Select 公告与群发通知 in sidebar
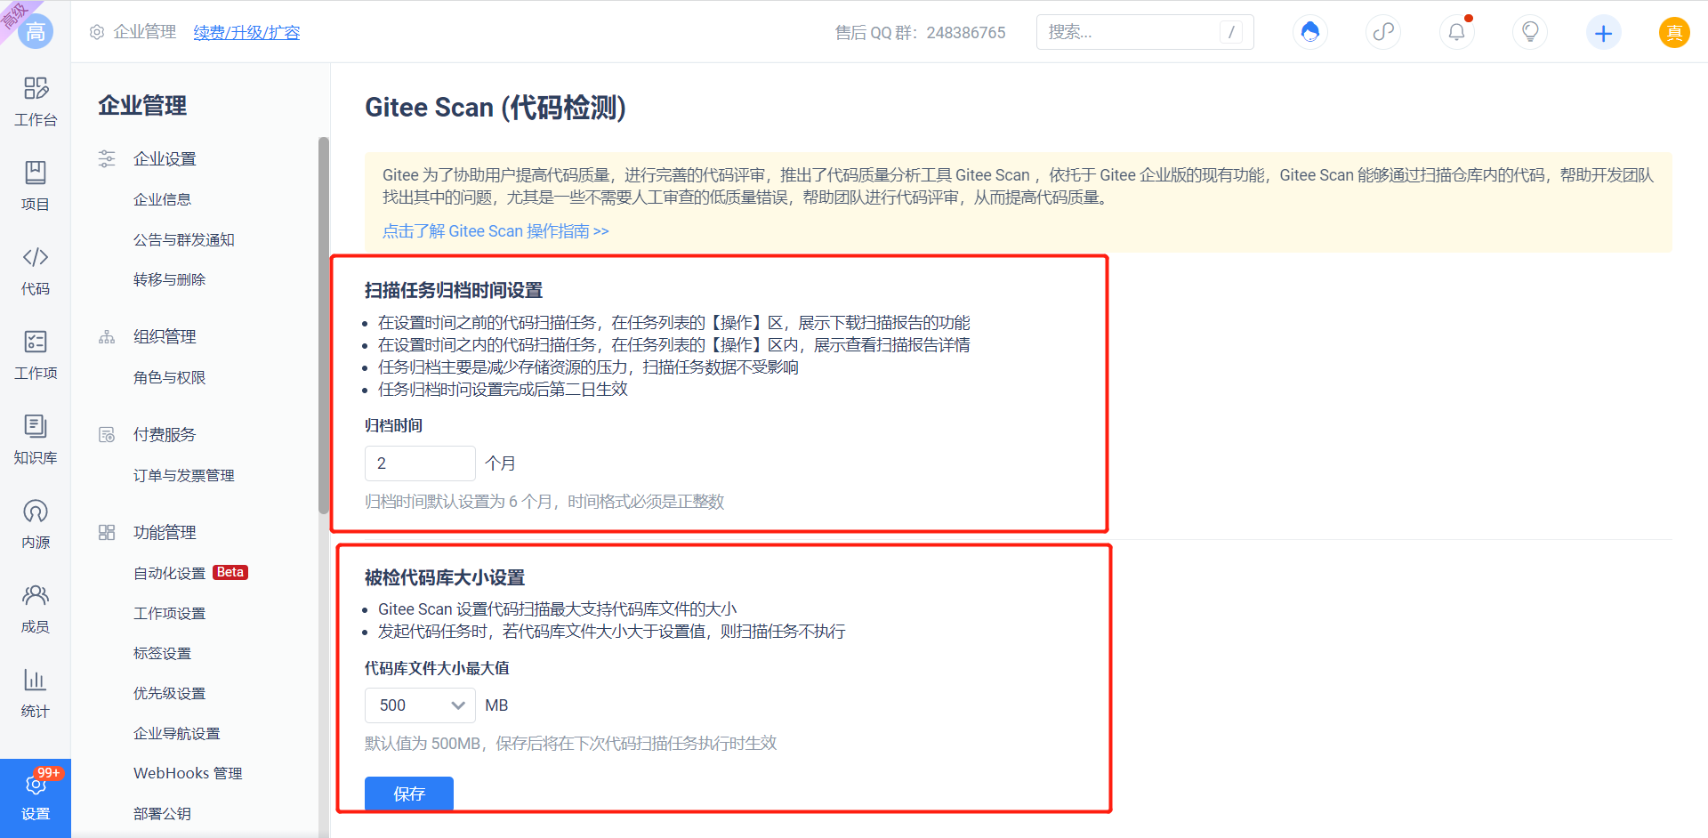 click(184, 239)
